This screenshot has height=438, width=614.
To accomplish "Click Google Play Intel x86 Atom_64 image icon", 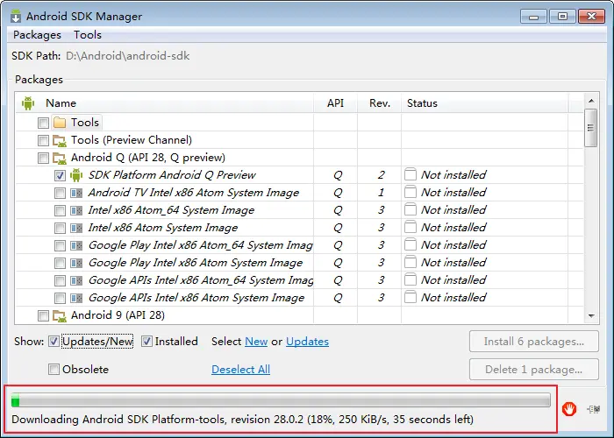I will [x=76, y=245].
